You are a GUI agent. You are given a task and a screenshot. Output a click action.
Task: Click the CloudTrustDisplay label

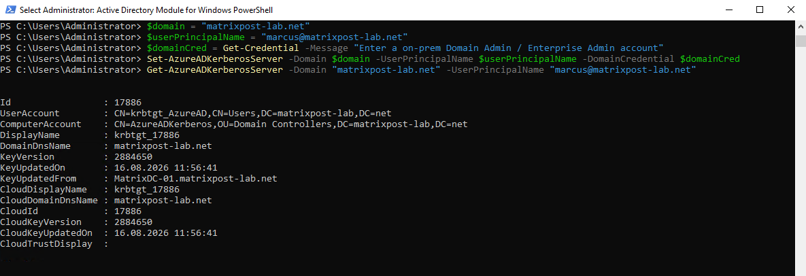click(x=46, y=243)
